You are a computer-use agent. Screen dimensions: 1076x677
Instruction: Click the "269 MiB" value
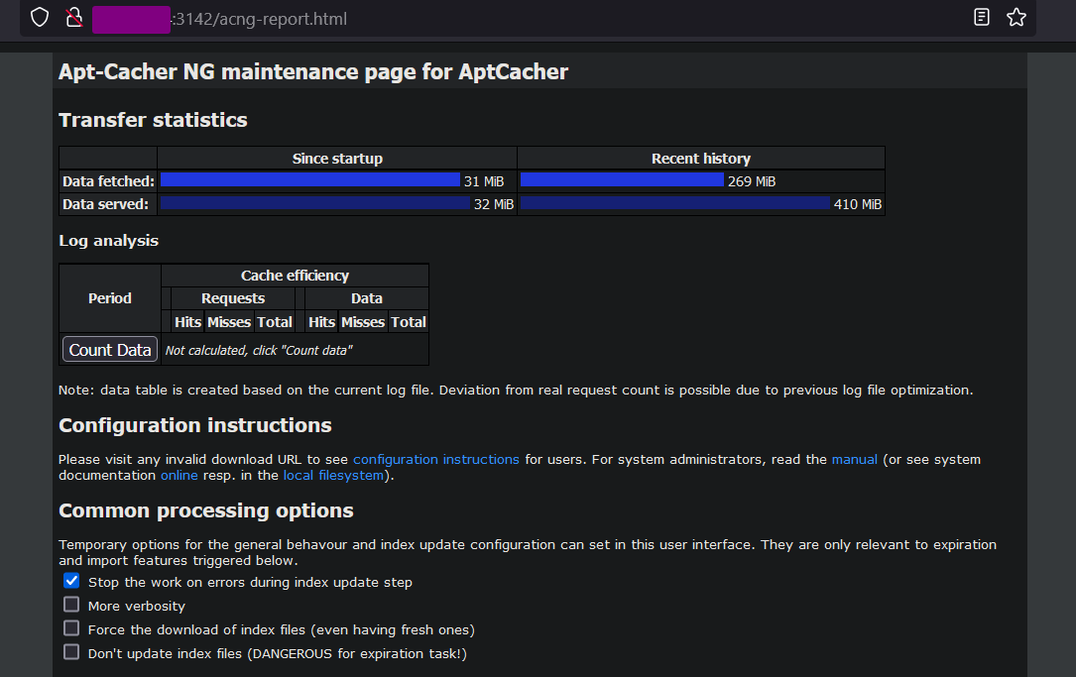point(752,181)
